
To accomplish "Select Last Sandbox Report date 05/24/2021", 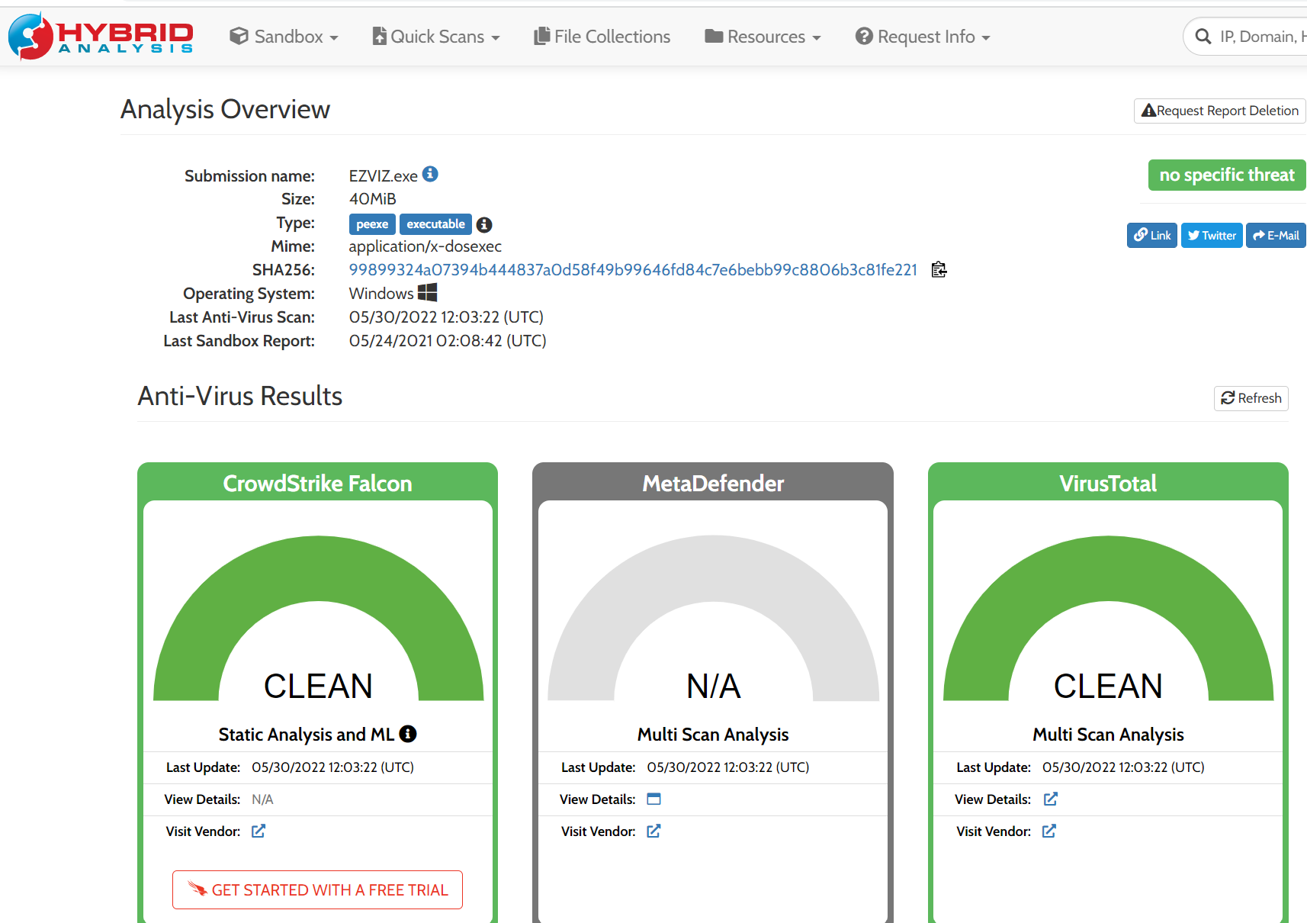I will coord(448,341).
